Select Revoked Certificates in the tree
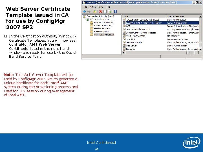Screen dimensions: 203x152 tap(103, 22)
